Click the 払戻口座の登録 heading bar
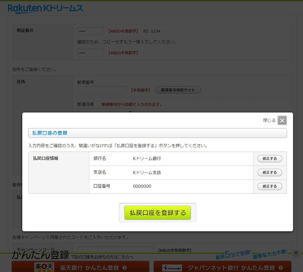 click(x=158, y=133)
